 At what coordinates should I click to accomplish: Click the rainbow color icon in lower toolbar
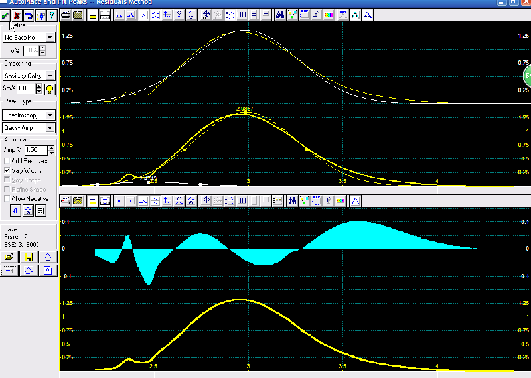340,201
